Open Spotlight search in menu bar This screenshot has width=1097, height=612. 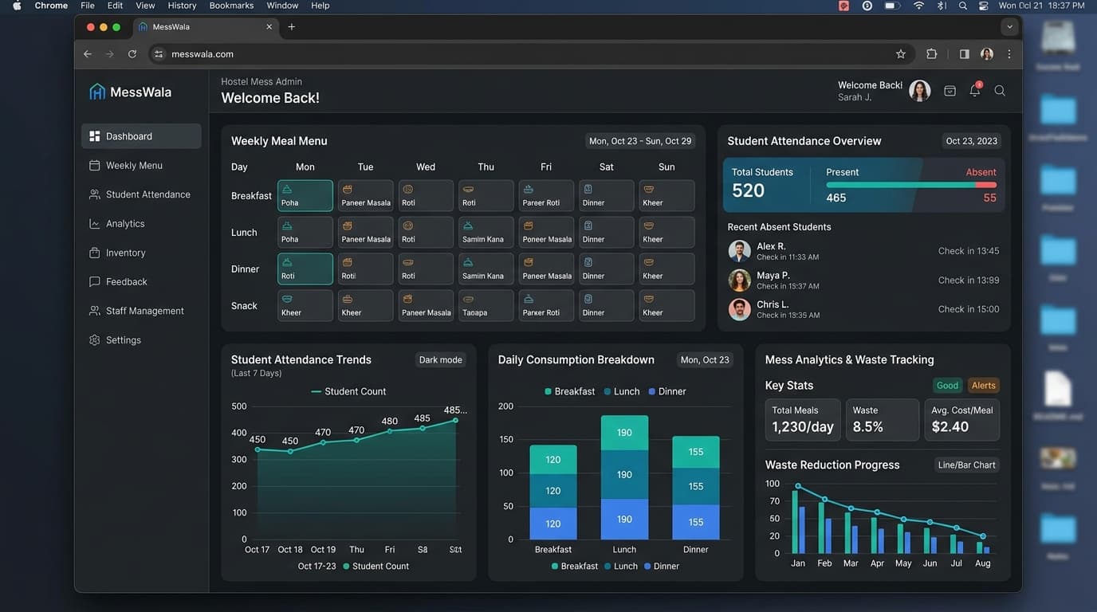click(x=963, y=6)
